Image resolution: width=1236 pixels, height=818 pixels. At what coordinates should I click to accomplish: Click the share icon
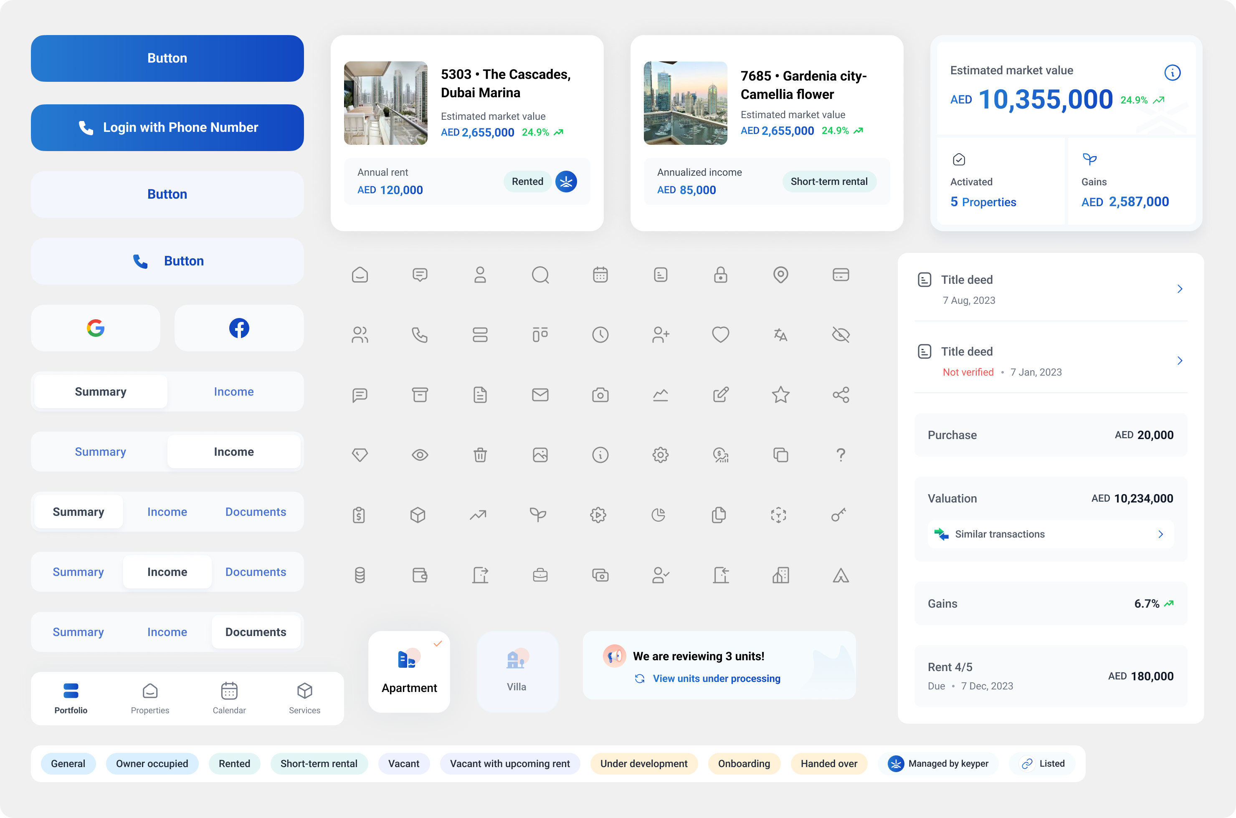click(x=841, y=395)
